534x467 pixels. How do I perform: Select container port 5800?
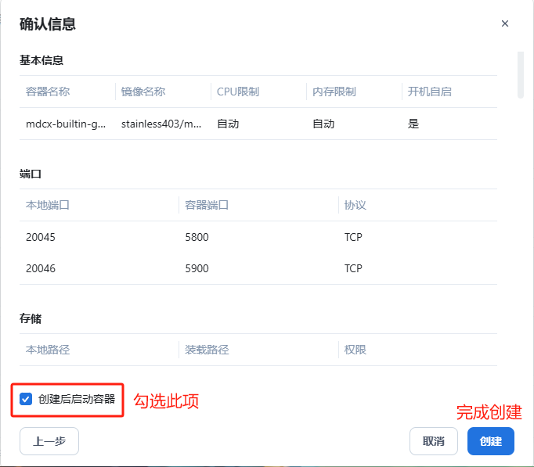point(197,237)
